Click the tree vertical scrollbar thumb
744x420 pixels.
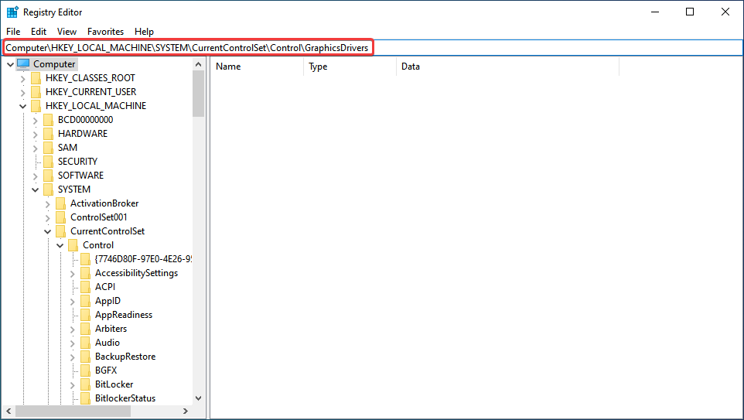coord(198,94)
